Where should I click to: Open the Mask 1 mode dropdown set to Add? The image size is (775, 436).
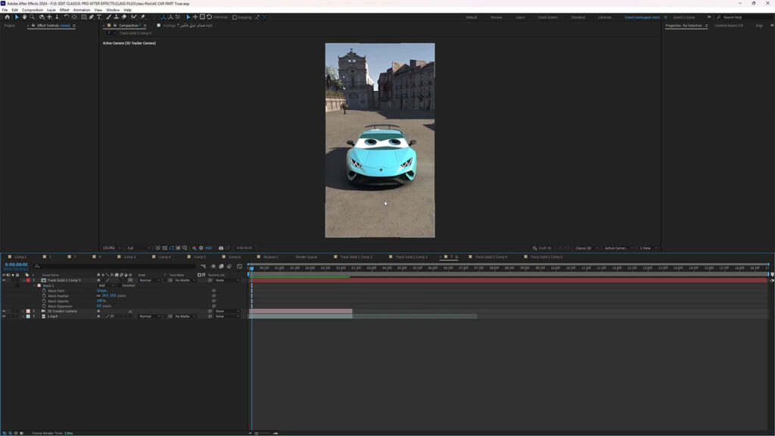pos(106,285)
